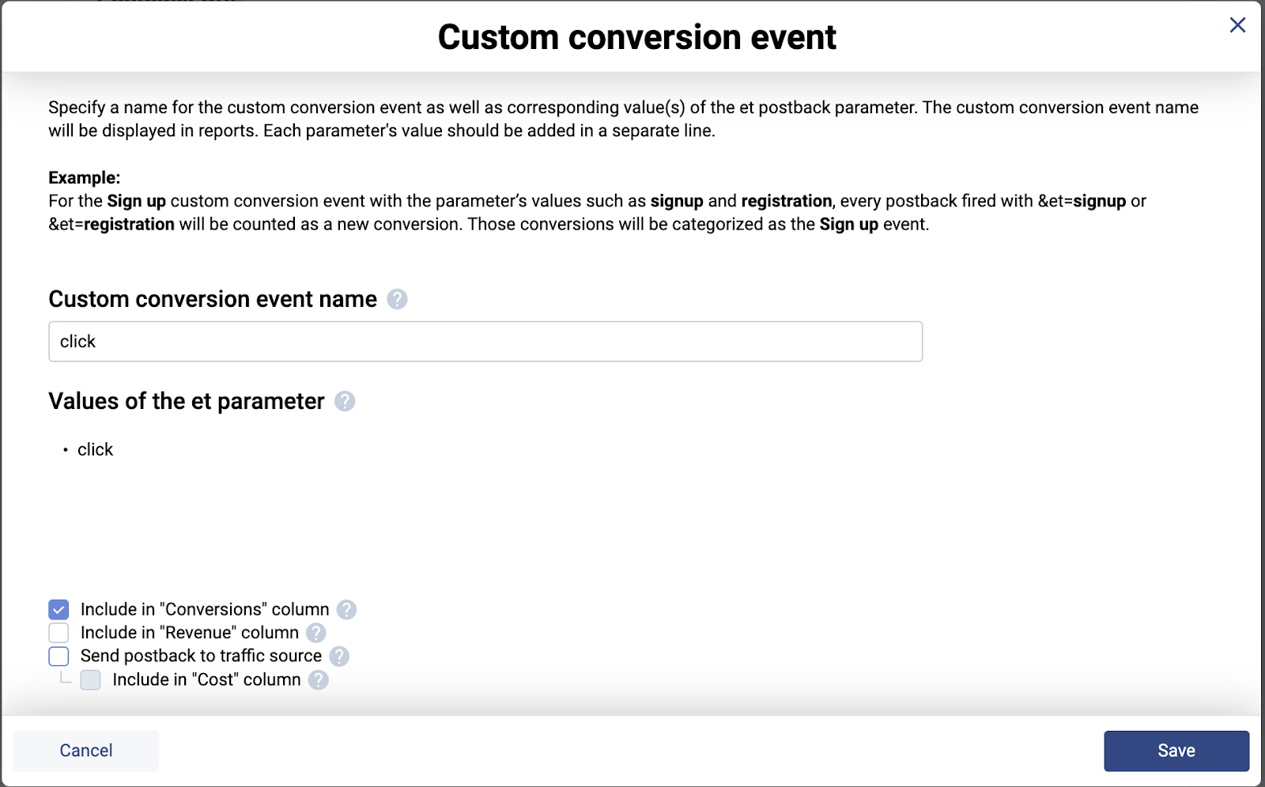Toggle the Include in "Cost" column checkbox
This screenshot has height=787, width=1265.
coord(91,680)
